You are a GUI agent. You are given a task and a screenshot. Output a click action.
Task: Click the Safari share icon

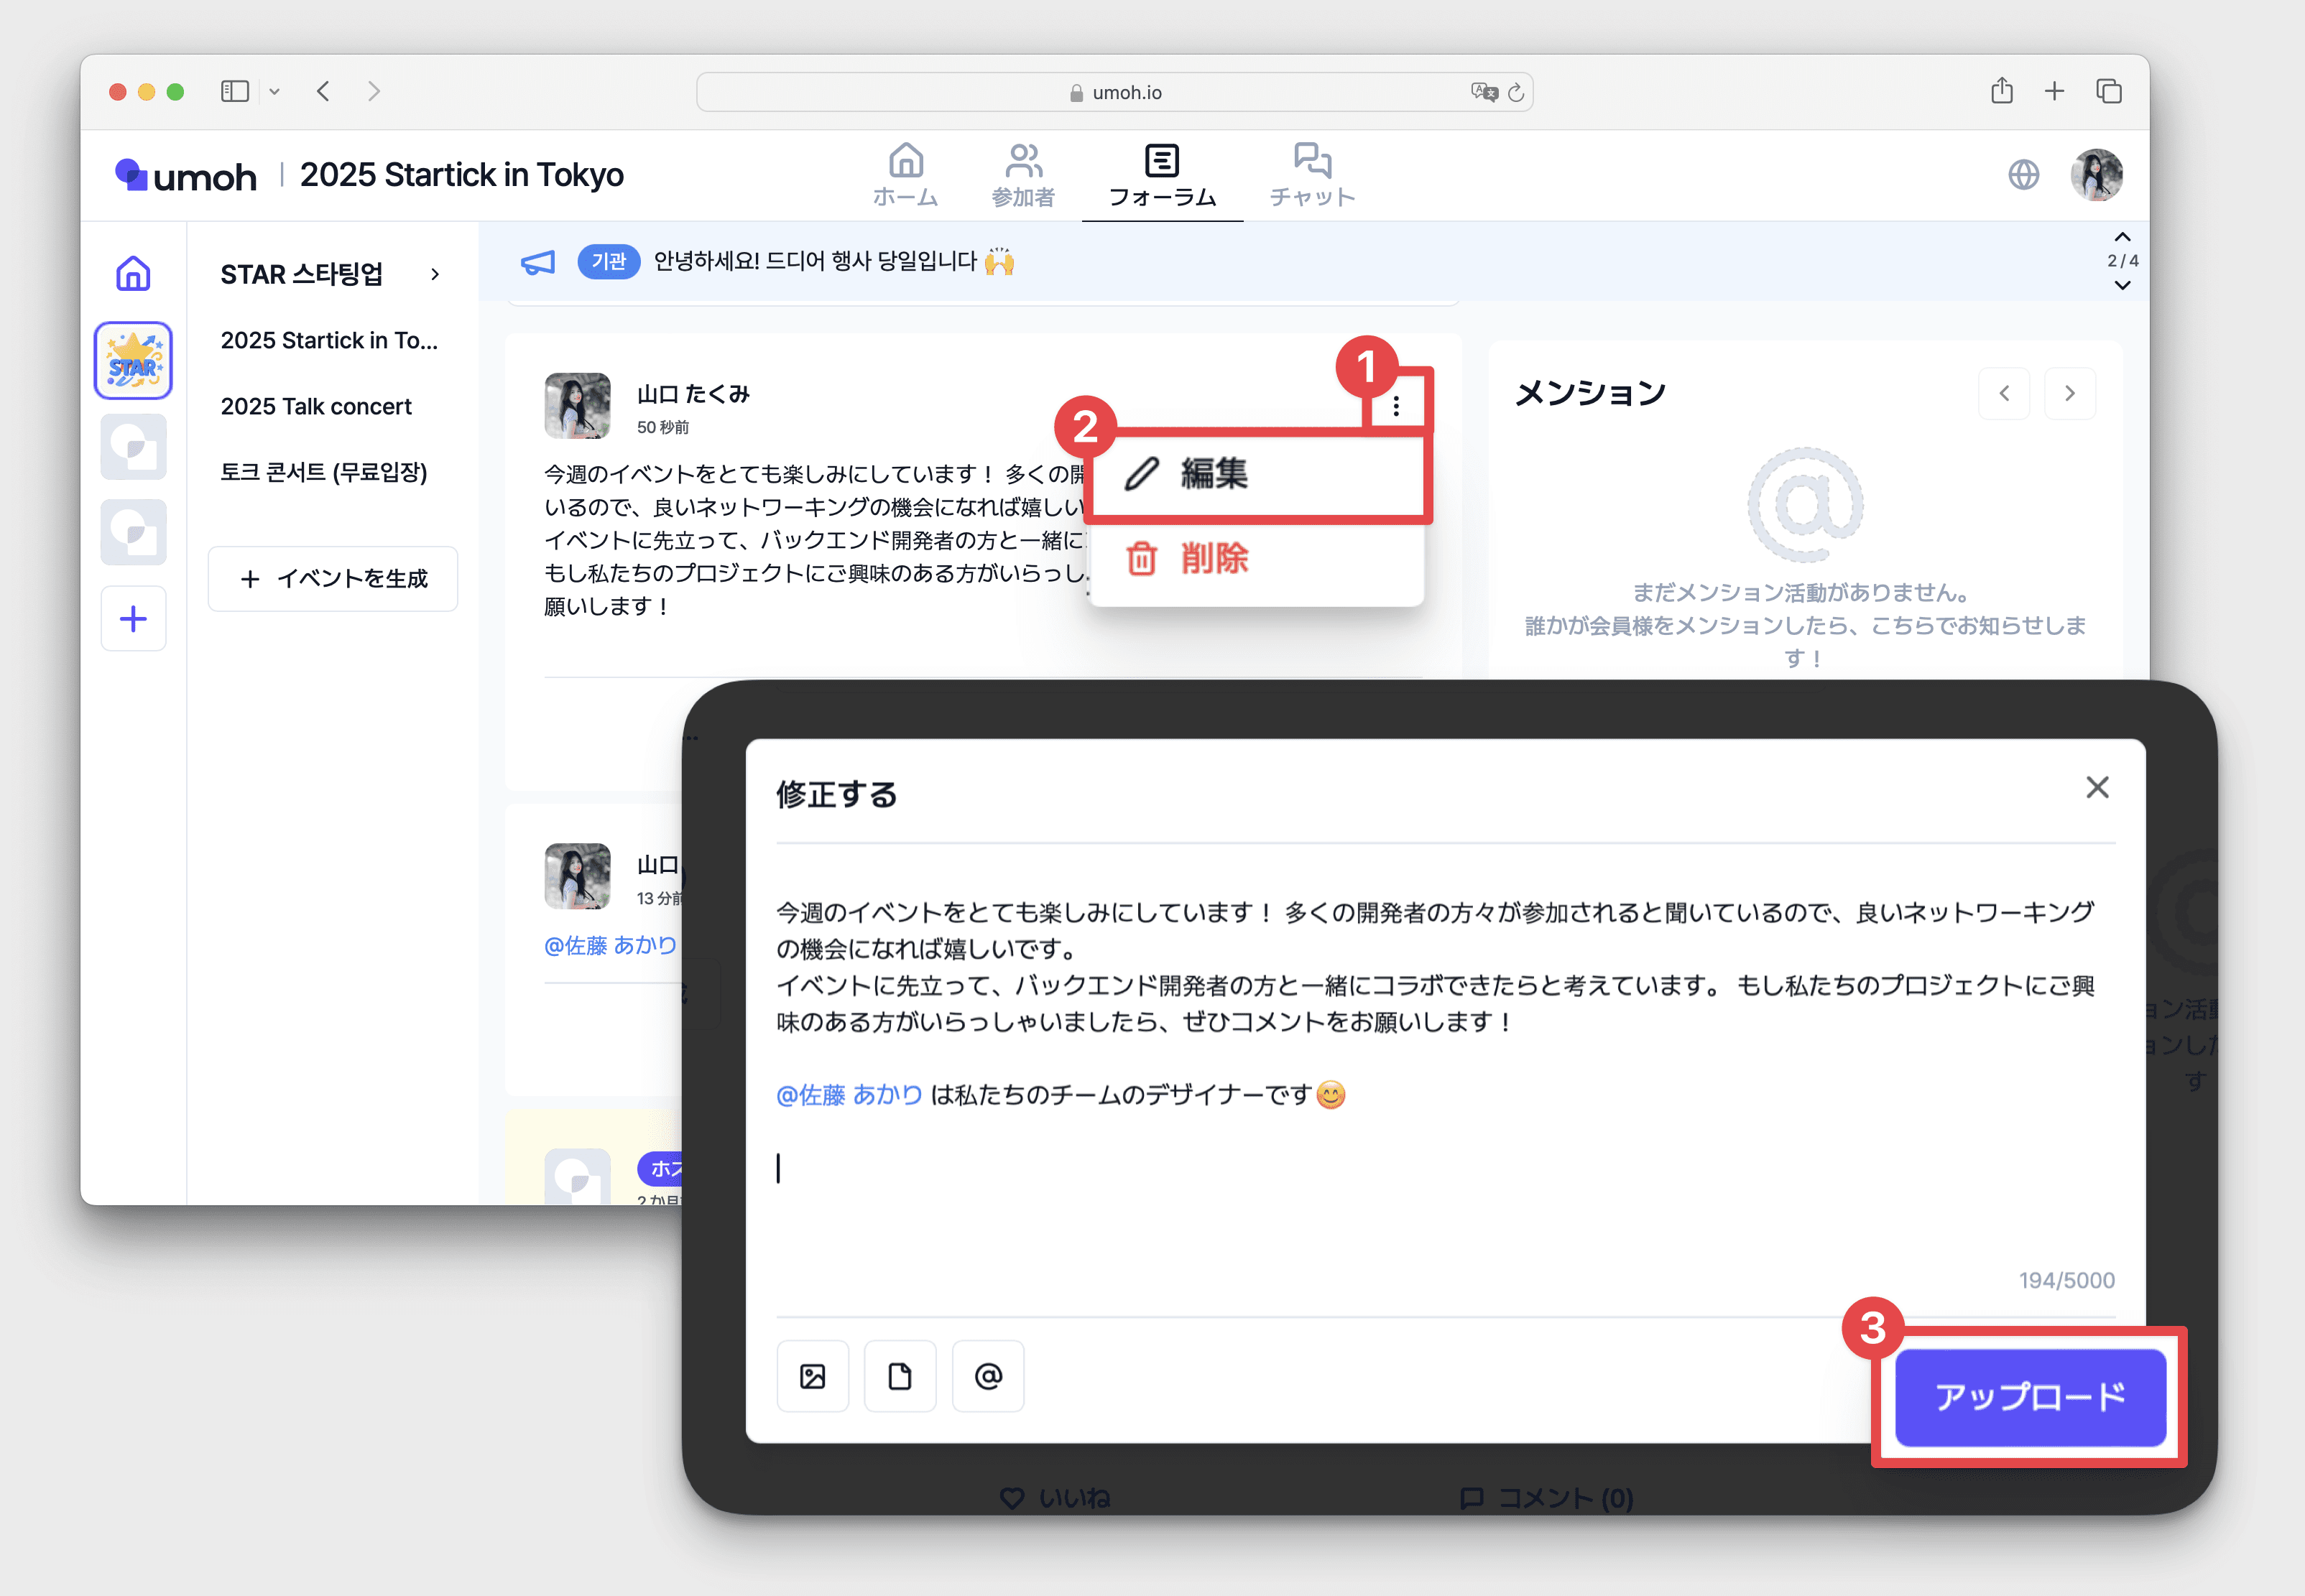pos(2001,91)
